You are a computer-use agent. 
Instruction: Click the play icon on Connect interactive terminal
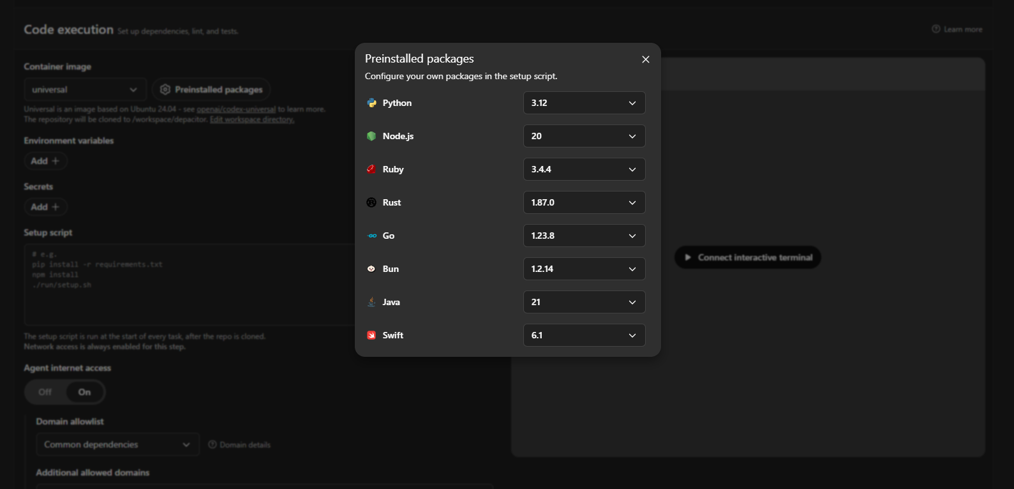[x=688, y=257]
